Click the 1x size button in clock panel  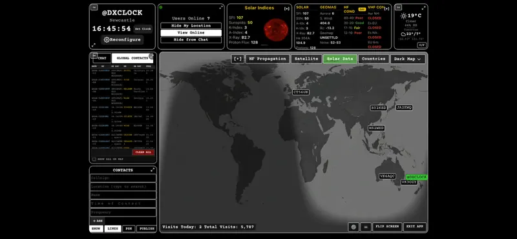click(x=94, y=7)
